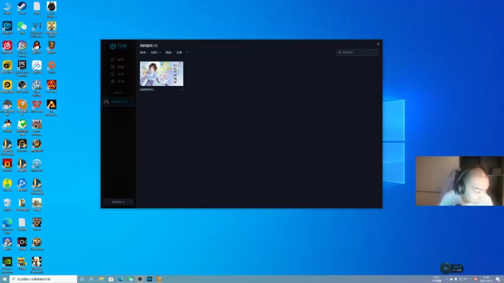Open the QQ Music yellow-green icon

click(x=7, y=184)
